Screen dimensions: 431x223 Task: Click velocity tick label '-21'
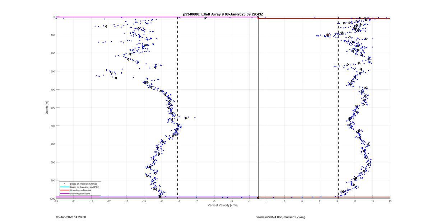click(x=74, y=201)
